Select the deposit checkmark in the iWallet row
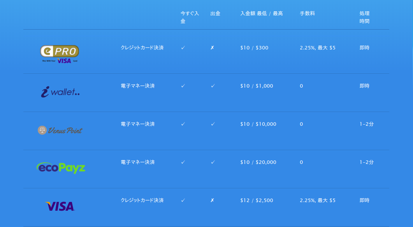Screen dimensions: 413x227 183,86
